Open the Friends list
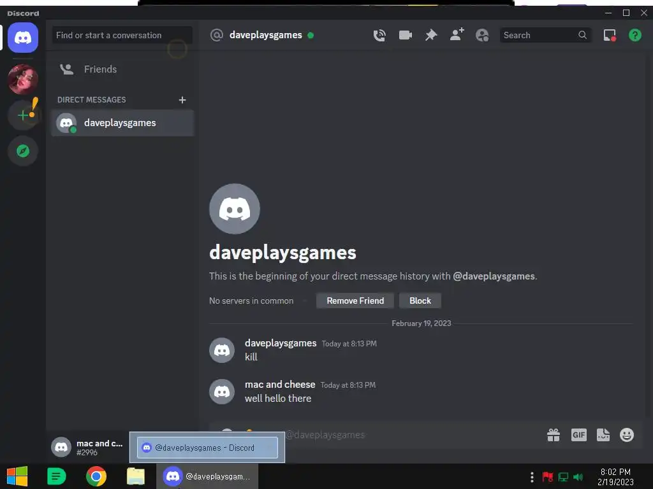 point(122,69)
